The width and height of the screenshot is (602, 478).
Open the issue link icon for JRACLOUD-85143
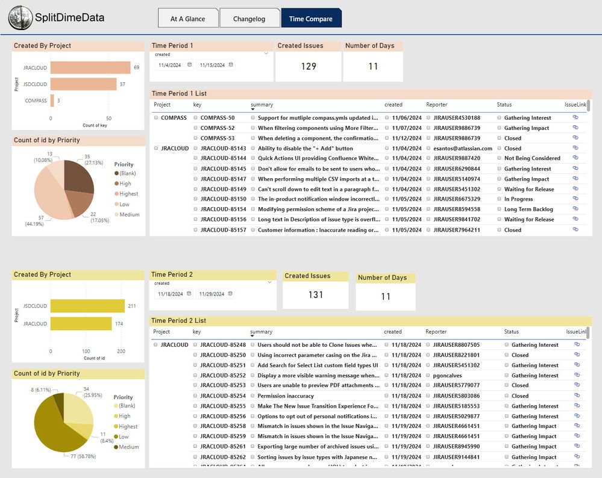[x=575, y=148]
